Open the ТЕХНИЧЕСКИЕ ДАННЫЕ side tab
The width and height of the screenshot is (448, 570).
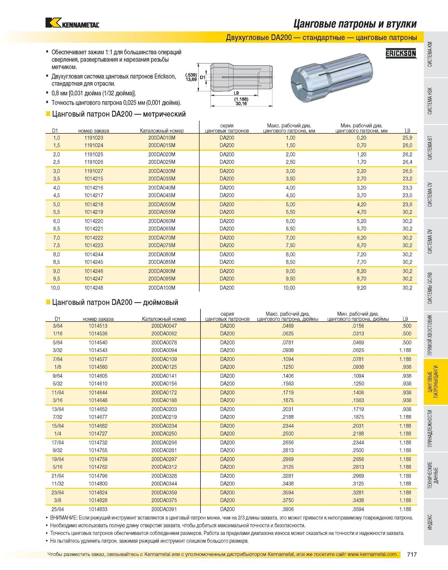click(436, 476)
